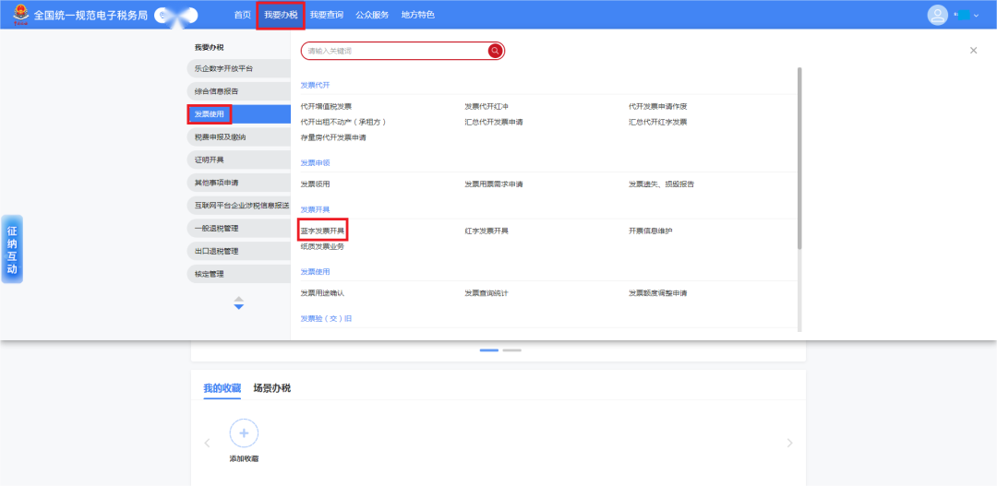This screenshot has width=997, height=486.
Task: Click the 全国统一规范电子税务局 title
Action: coord(90,15)
